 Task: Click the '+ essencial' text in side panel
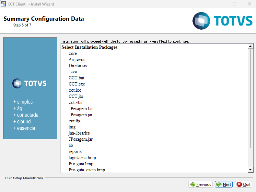click(x=25, y=128)
